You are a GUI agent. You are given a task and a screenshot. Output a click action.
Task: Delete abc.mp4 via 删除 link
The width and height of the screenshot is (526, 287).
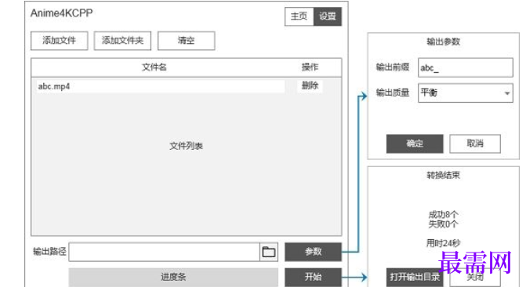coord(310,85)
